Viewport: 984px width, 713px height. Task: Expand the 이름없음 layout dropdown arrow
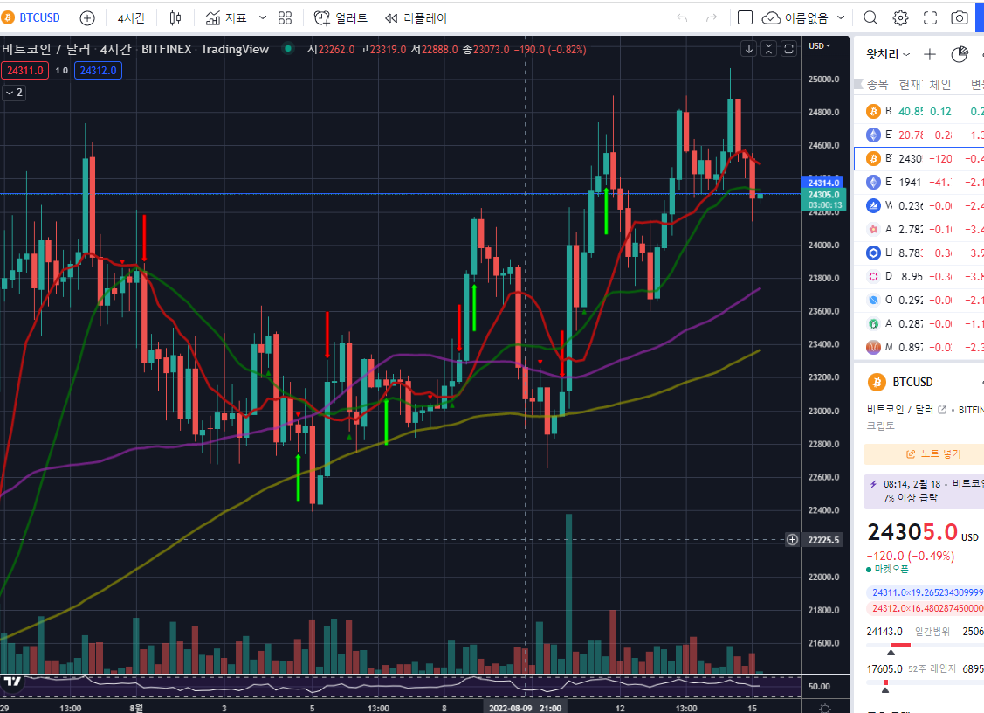pyautogui.click(x=841, y=17)
